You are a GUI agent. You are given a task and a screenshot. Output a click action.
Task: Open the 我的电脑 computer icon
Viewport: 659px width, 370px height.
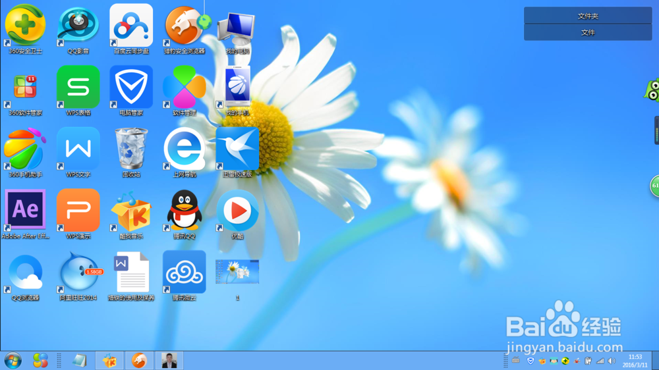point(237,32)
